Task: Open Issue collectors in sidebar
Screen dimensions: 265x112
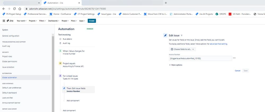Action: click(8, 67)
